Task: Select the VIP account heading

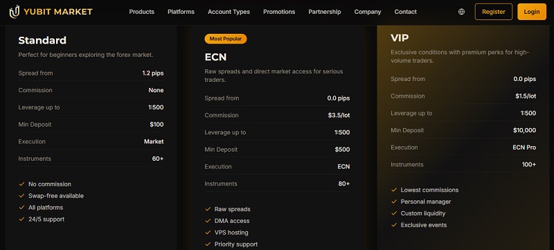Action: click(400, 38)
